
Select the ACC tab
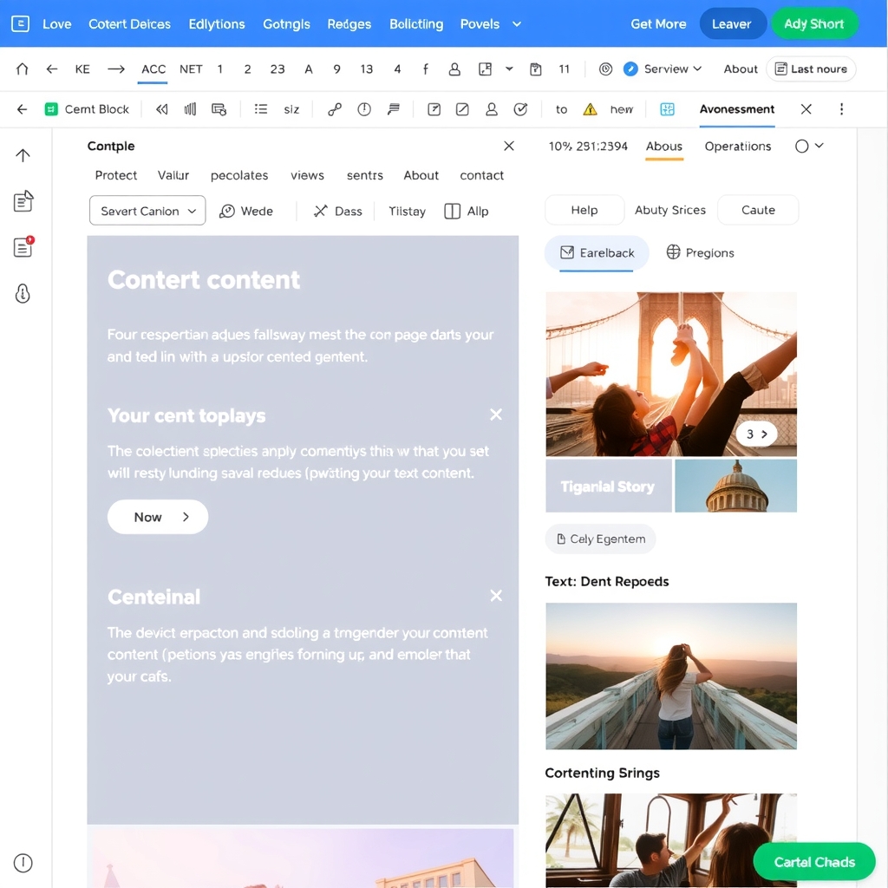click(153, 69)
